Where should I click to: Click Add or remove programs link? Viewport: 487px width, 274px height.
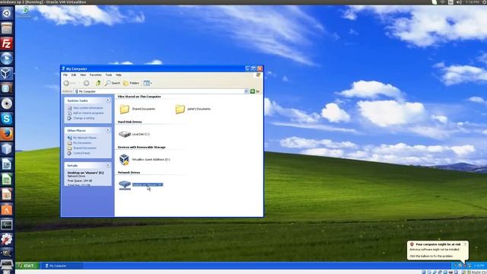point(88,113)
